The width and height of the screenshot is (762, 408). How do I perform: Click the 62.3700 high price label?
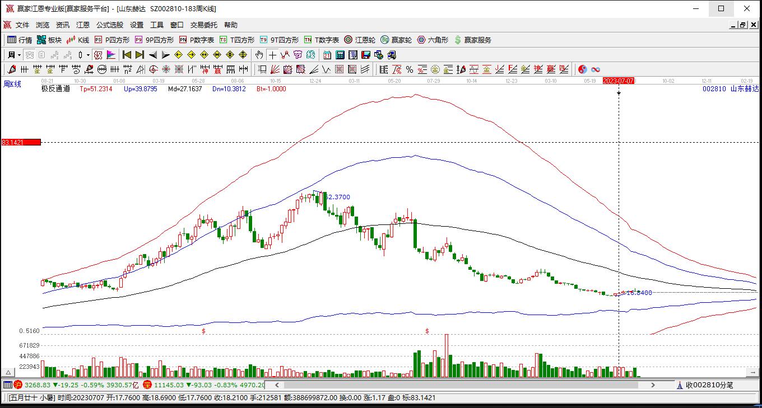click(x=337, y=197)
